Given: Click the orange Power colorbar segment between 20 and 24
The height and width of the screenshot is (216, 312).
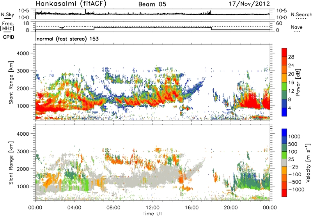Looking at the screenshot, I should point(284,70).
